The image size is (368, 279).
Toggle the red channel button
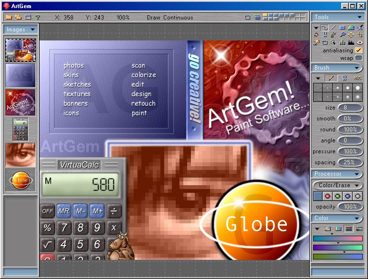327,196
